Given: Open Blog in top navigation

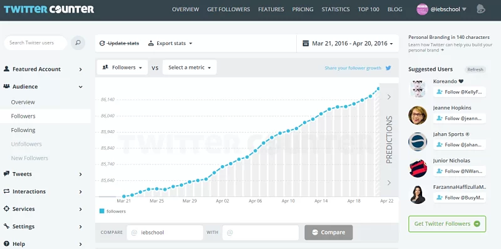Looking at the screenshot, I should tap(395, 9).
